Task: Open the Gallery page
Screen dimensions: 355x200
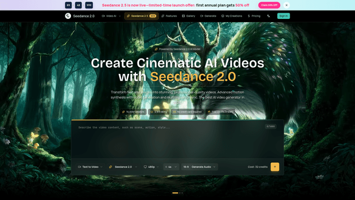Action: (x=189, y=16)
